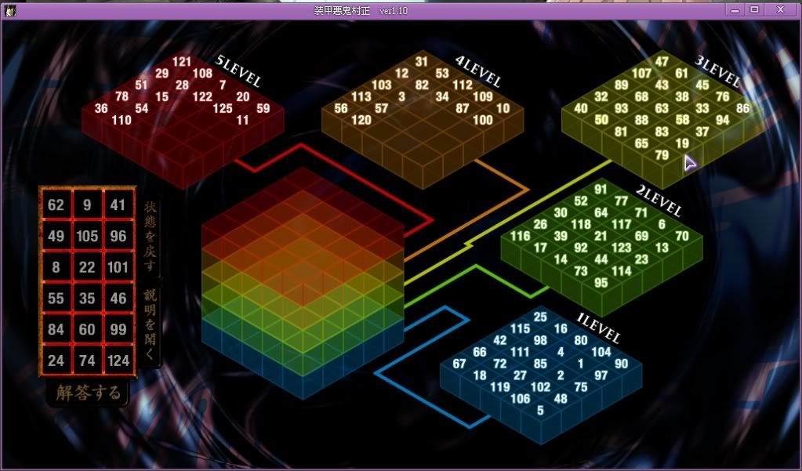Image resolution: width=802 pixels, height=471 pixels.
Task: Click the application icon in the title bar
Action: point(9,10)
